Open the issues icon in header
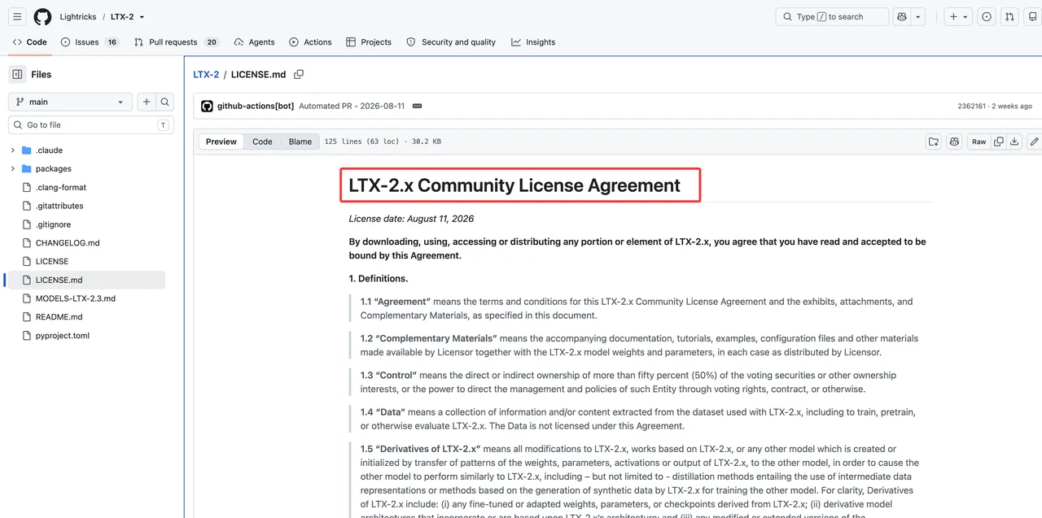 coord(987,16)
